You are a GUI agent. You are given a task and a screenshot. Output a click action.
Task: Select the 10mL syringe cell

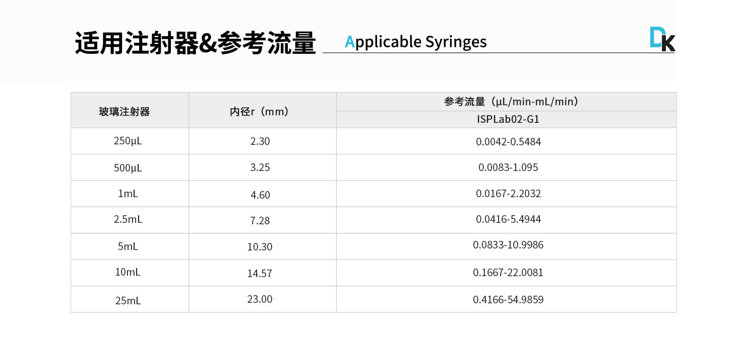tap(128, 273)
